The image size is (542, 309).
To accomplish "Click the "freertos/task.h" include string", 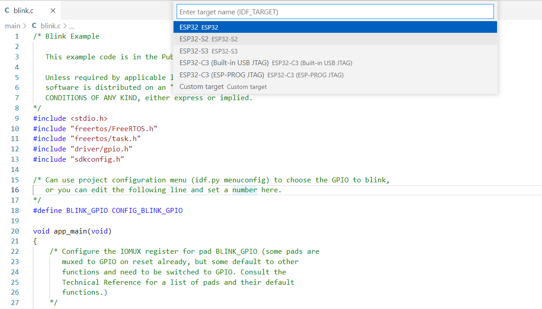I will pyautogui.click(x=106, y=139).
